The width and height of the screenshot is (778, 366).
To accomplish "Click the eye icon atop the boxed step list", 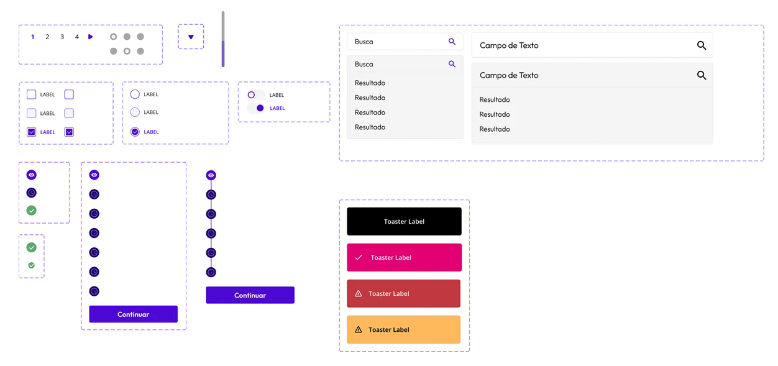I will [x=94, y=175].
